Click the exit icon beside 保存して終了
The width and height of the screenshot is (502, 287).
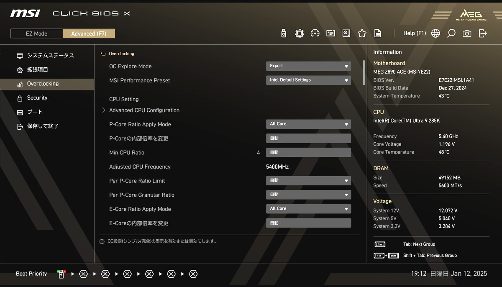pos(20,126)
